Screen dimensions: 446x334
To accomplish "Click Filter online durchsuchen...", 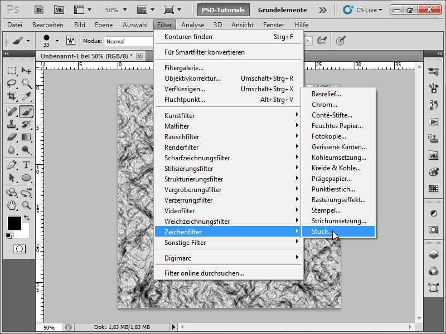I will [229, 273].
